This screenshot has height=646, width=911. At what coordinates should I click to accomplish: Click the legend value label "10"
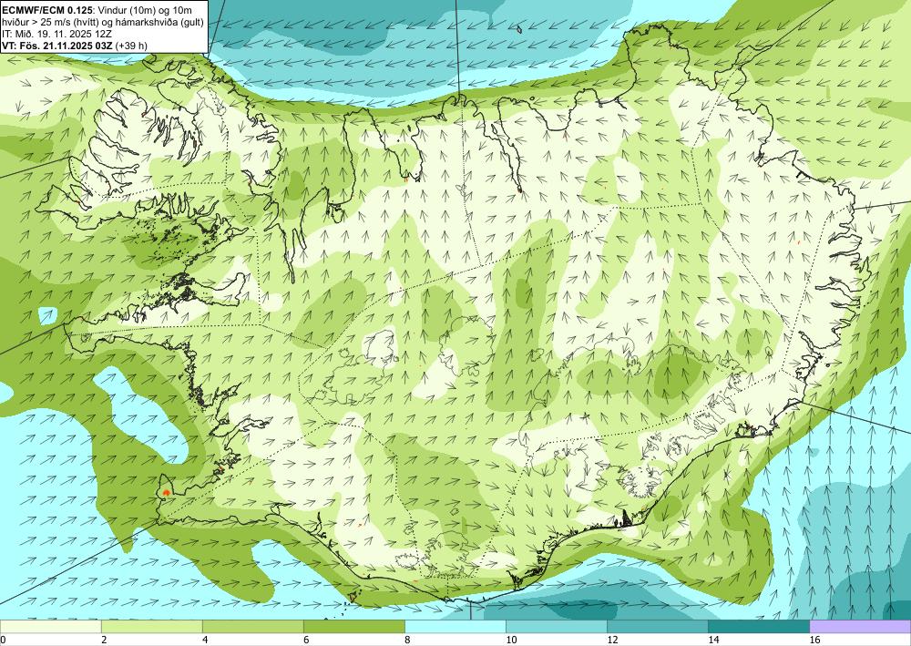tap(511, 640)
